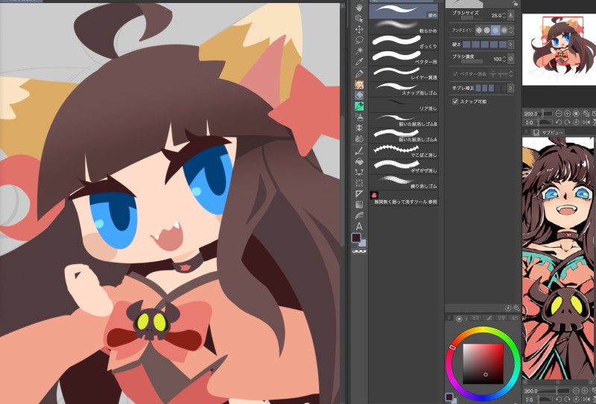This screenshot has width=596, height=404.
Task: Click the brush size slider
Action: pyautogui.click(x=472, y=18)
